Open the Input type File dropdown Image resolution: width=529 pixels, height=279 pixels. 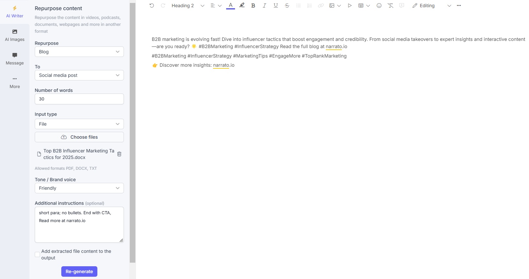pyautogui.click(x=79, y=124)
